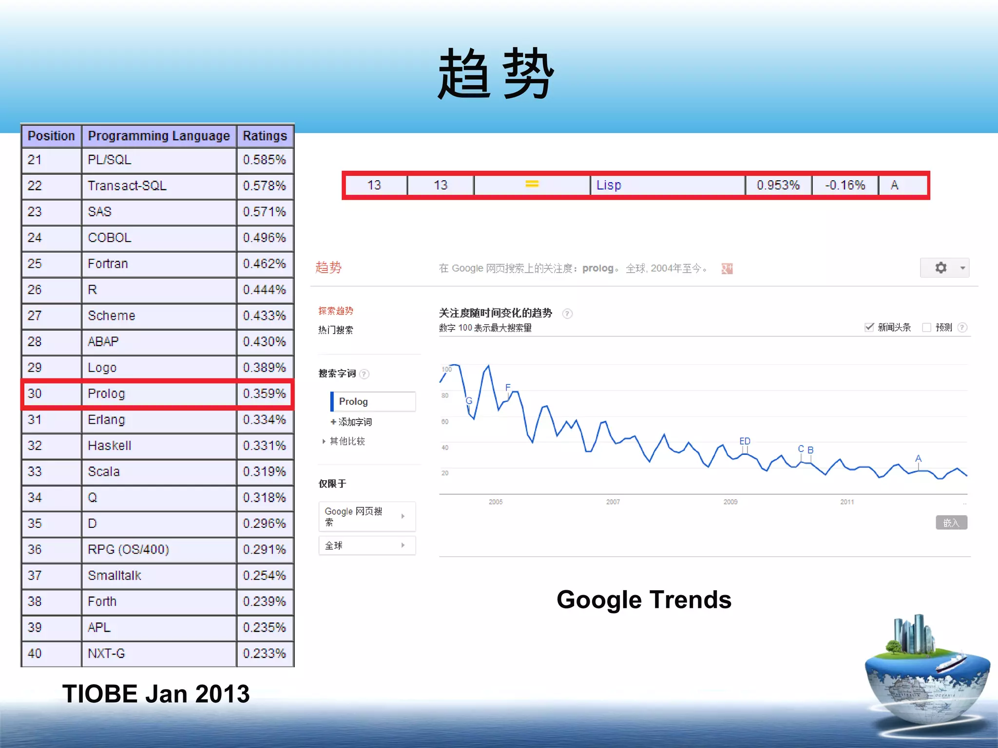Viewport: 998px width, 748px height.
Task: Click news marker D on the chart
Action: coord(748,441)
